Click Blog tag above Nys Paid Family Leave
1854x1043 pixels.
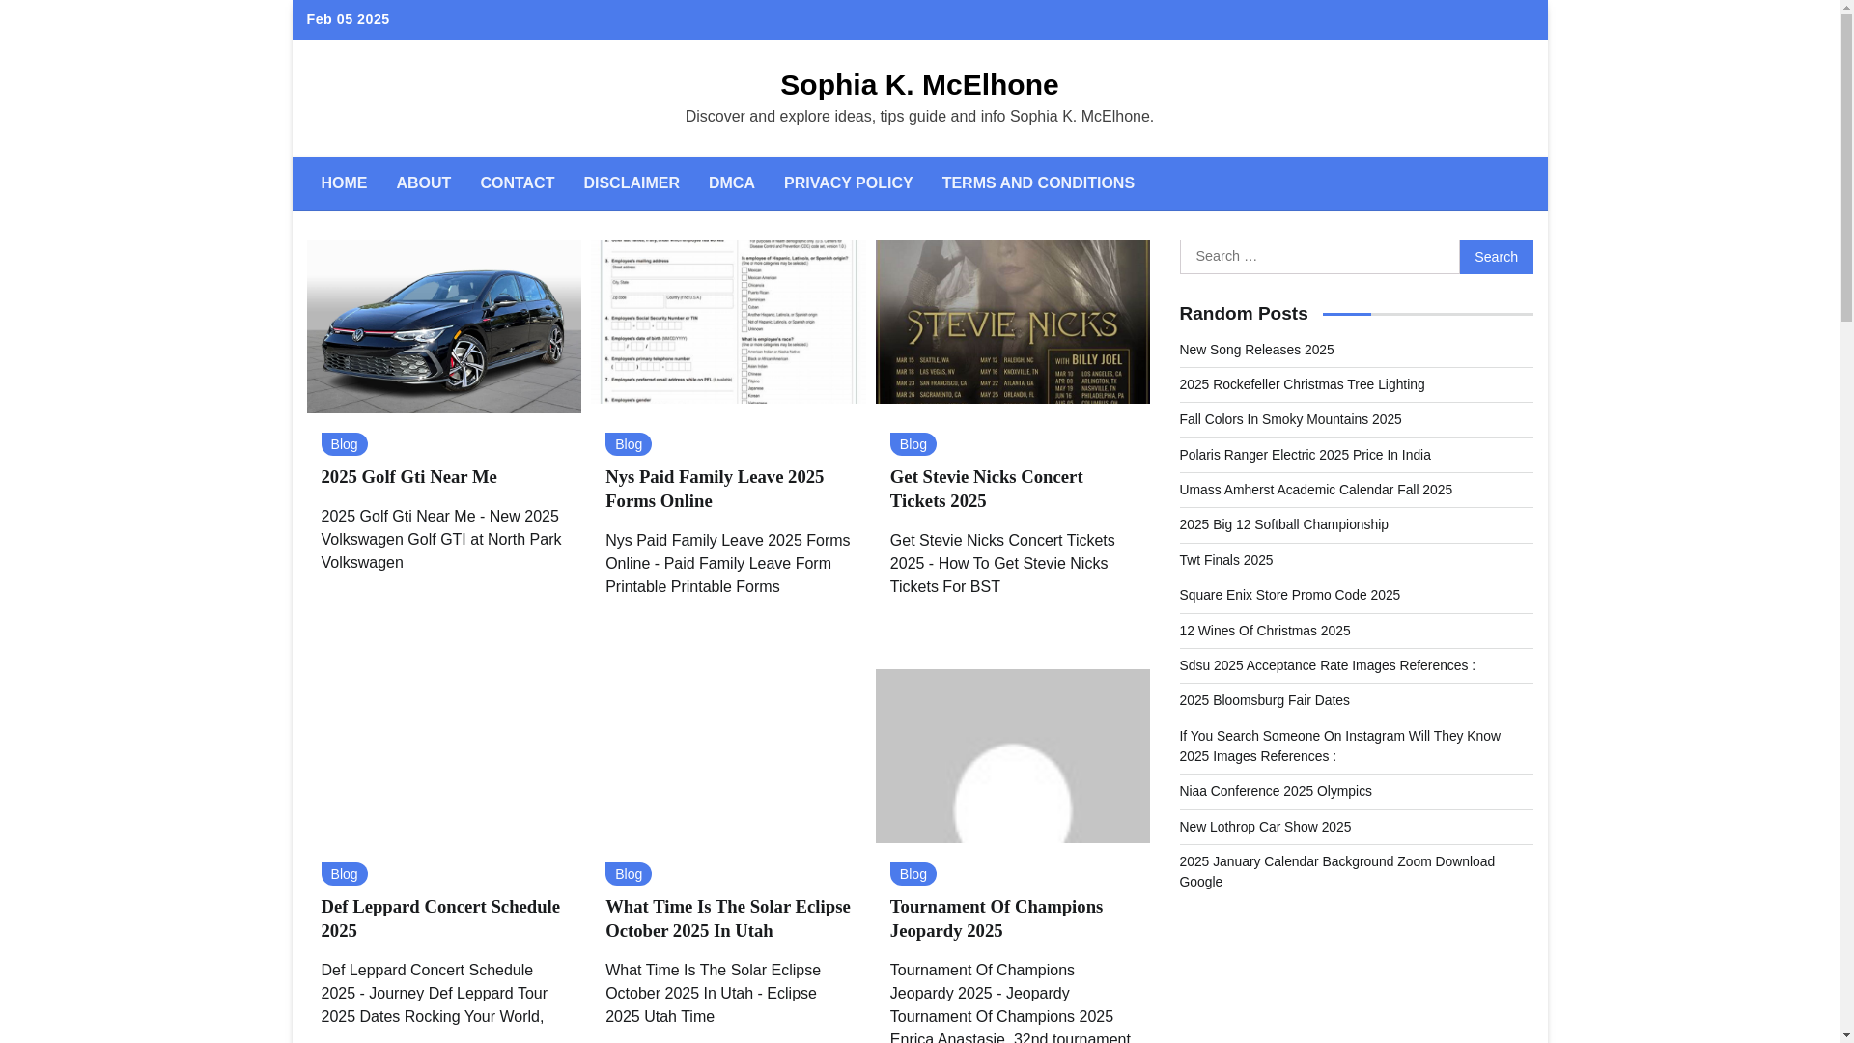point(629,444)
